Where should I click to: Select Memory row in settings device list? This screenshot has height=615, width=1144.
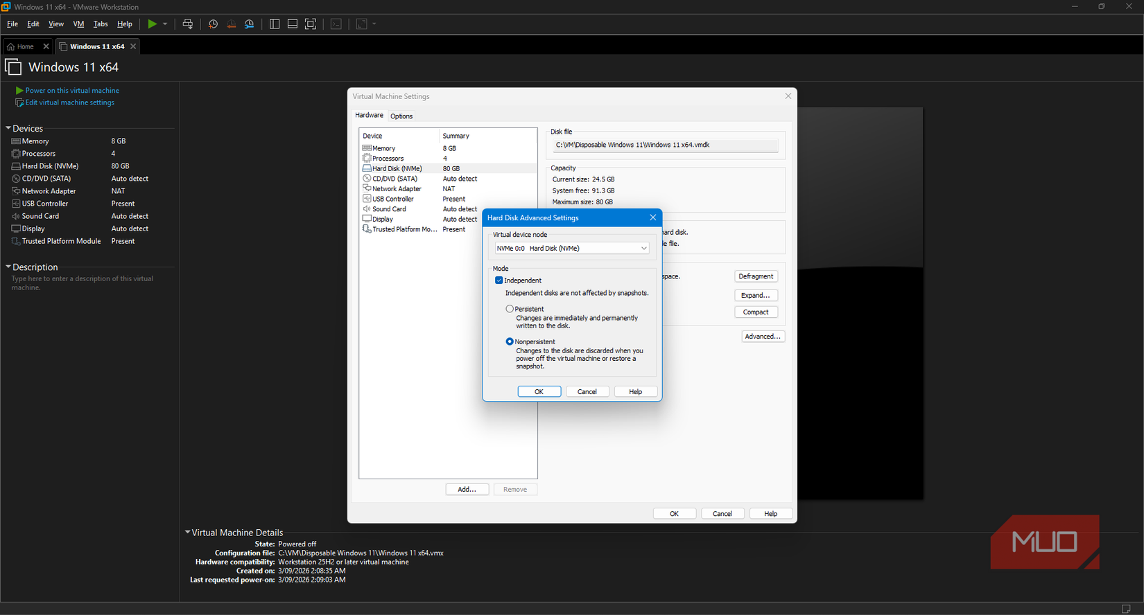448,148
